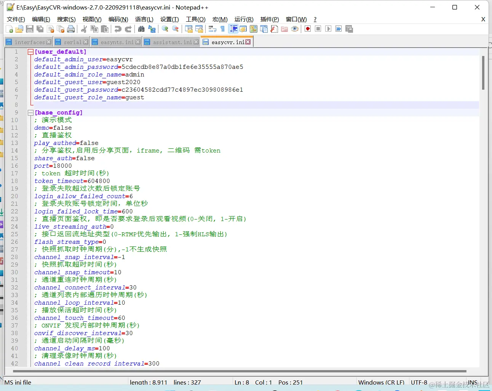Toggle the indent guide toolbar button
492x391 pixels.
[233, 29]
